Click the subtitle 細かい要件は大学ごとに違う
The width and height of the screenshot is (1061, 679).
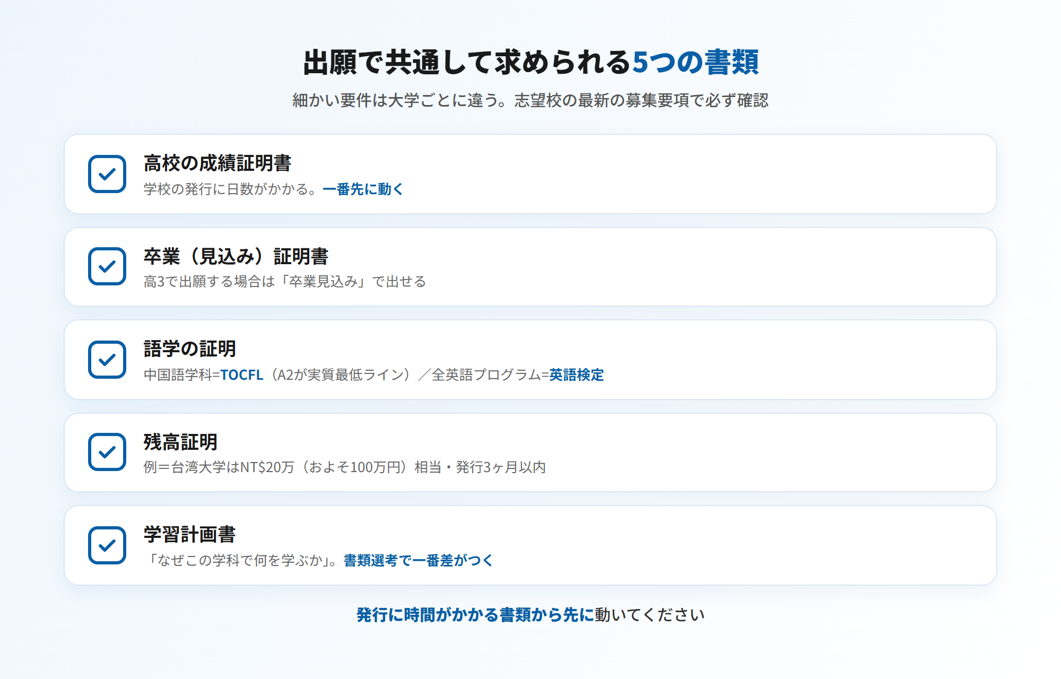[395, 100]
